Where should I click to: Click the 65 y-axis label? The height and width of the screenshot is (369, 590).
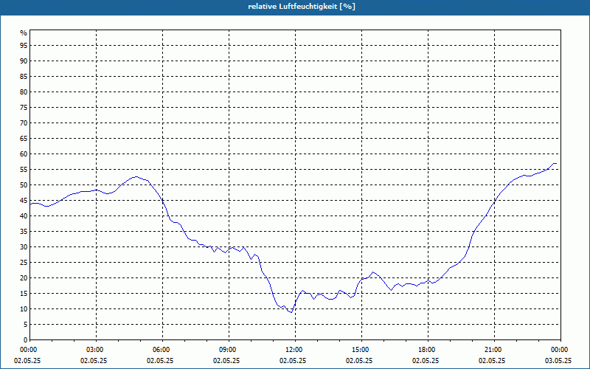click(24, 138)
